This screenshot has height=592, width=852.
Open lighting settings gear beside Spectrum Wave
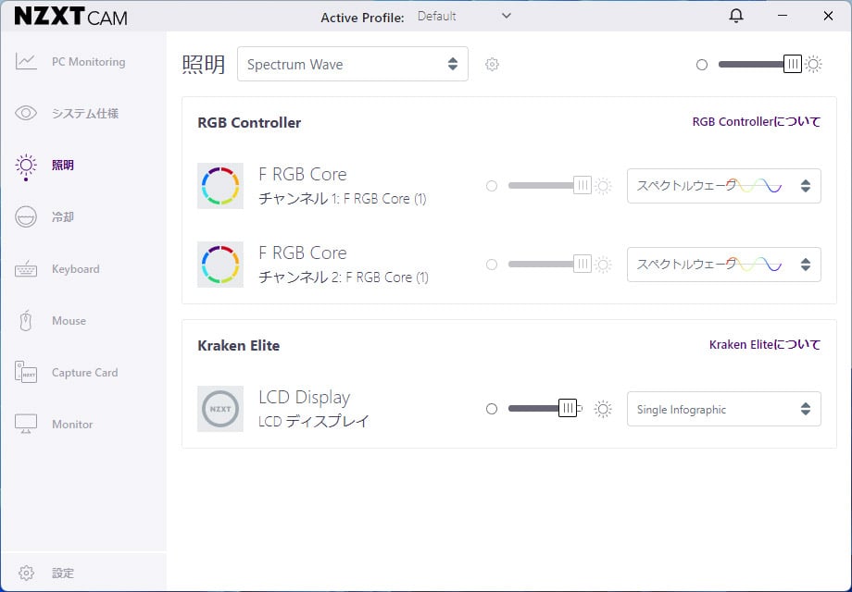(492, 64)
